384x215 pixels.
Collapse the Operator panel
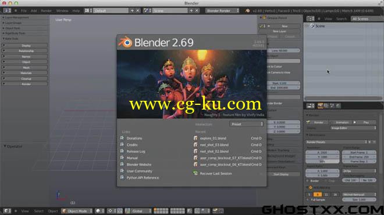pyautogui.click(x=13, y=146)
